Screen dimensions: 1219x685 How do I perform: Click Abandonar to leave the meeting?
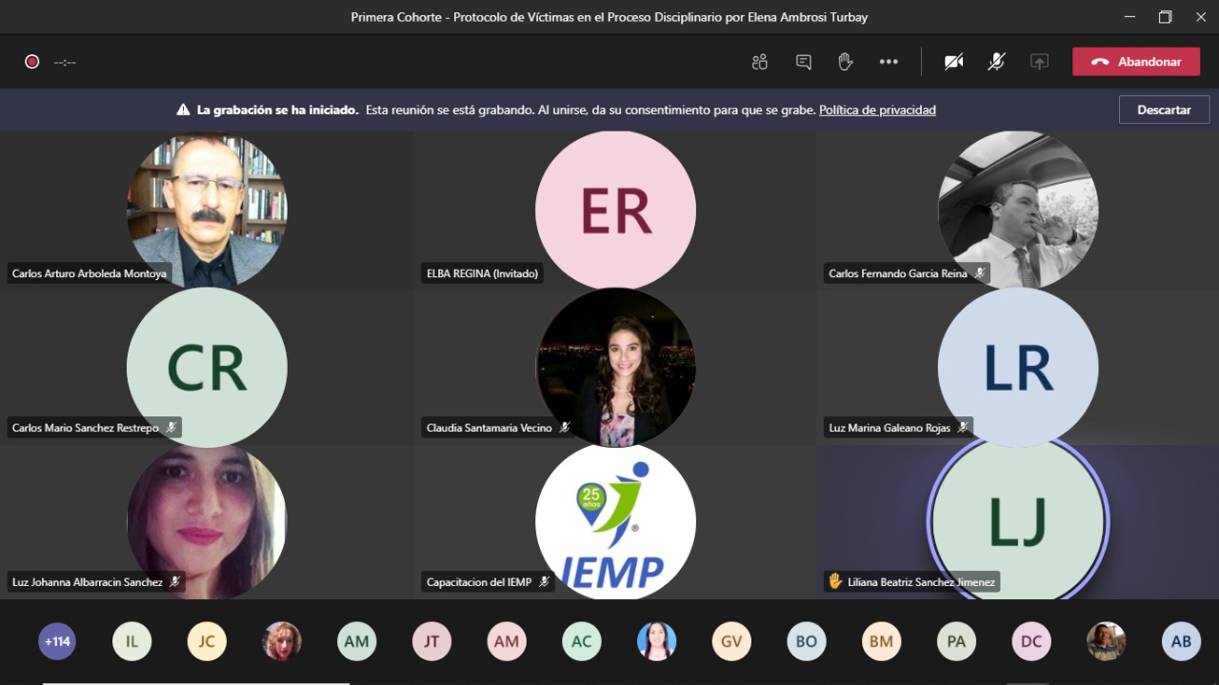coord(1135,62)
